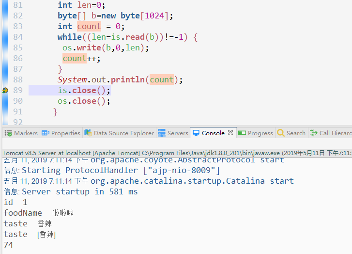Click count inside the println call

coord(162,79)
